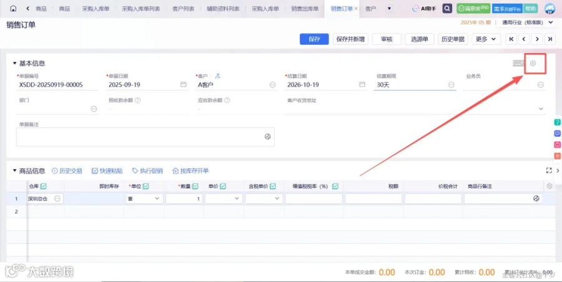Open the 单位 dropdown in row 1

pos(144,198)
